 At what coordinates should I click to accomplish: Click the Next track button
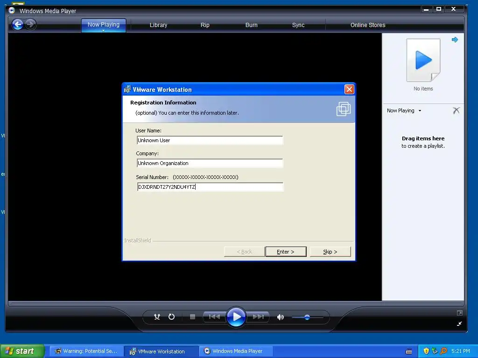click(258, 317)
